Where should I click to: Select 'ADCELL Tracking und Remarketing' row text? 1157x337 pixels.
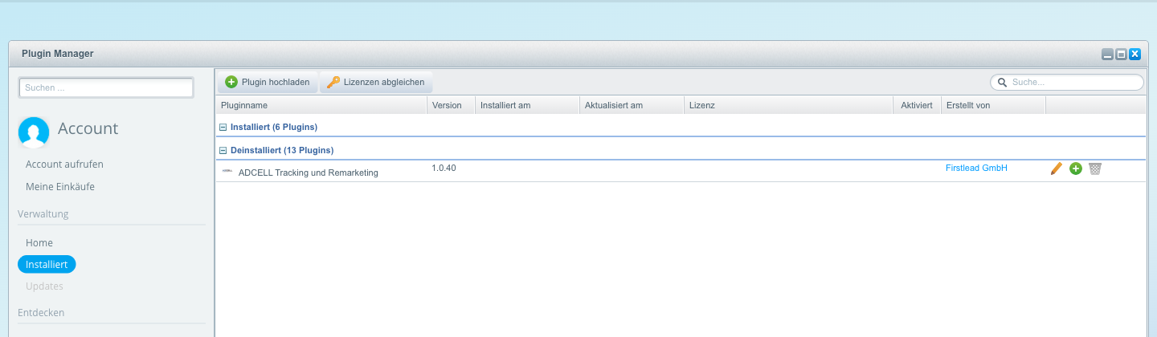point(308,173)
